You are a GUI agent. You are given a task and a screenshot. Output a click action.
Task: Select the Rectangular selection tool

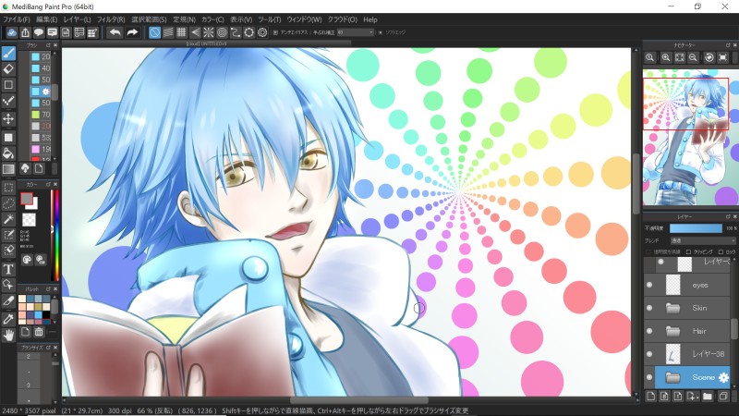point(8,188)
